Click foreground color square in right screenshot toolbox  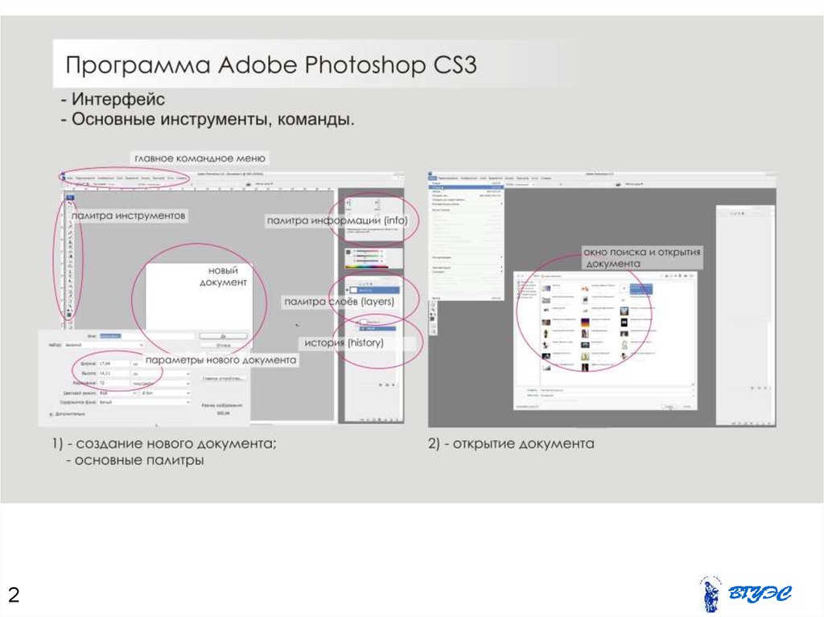(432, 319)
